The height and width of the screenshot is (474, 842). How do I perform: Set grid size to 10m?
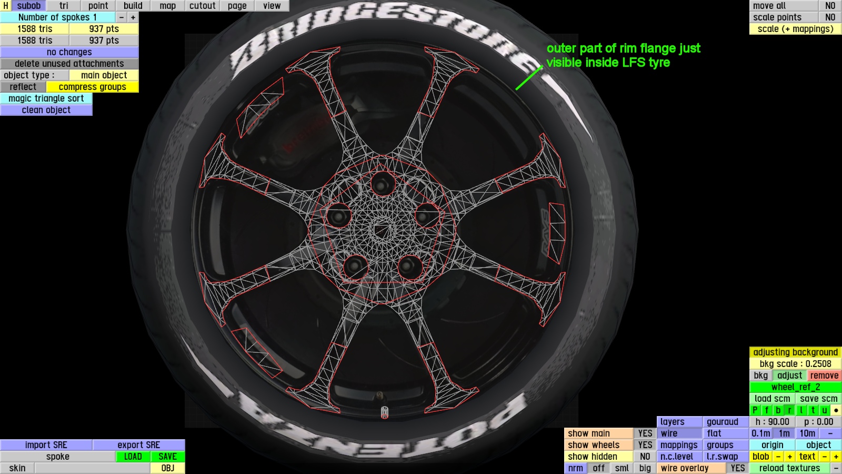[807, 433]
